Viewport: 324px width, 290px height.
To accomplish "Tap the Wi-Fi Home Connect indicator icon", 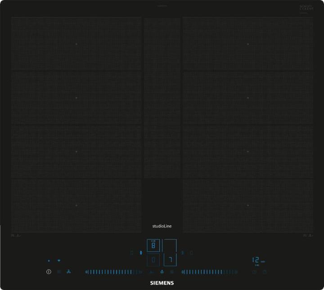I will click(58, 261).
